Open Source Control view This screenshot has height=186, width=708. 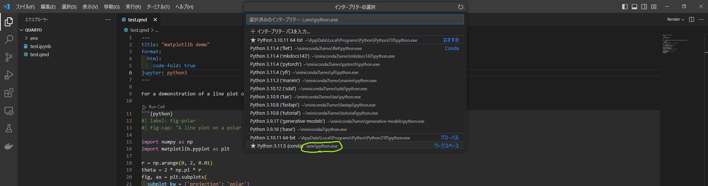(9, 57)
